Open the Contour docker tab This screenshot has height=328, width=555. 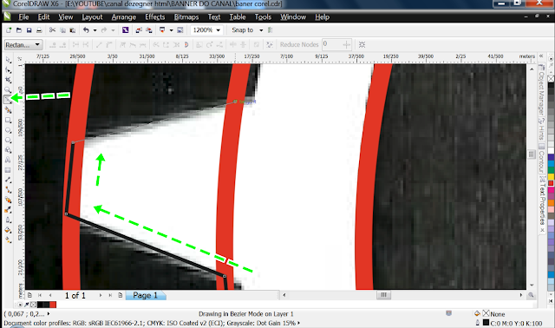pyautogui.click(x=541, y=157)
